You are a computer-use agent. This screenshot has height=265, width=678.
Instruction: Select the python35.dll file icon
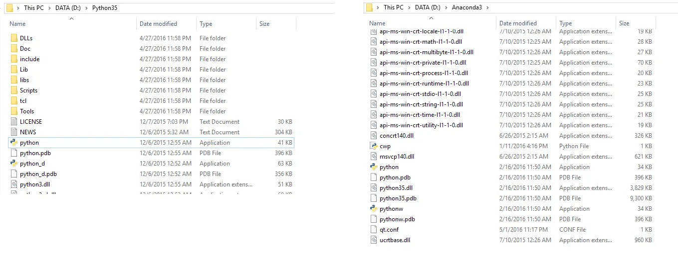(374, 188)
